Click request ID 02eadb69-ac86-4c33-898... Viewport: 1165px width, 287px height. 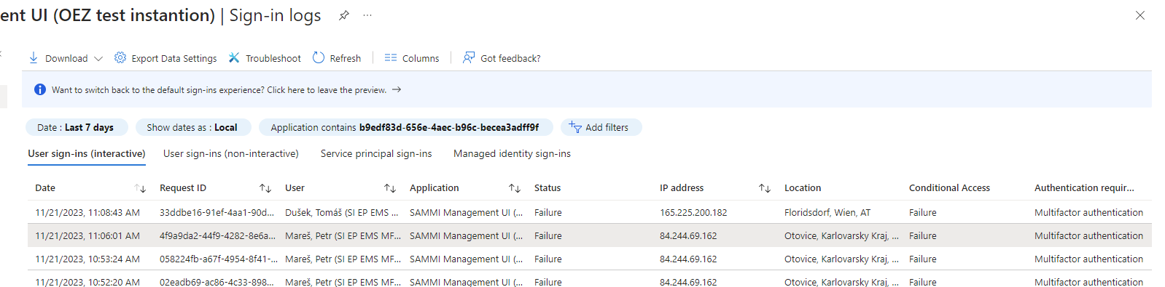click(x=217, y=281)
